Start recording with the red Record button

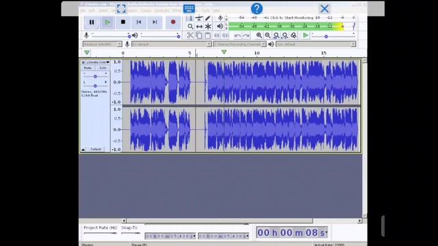click(173, 23)
